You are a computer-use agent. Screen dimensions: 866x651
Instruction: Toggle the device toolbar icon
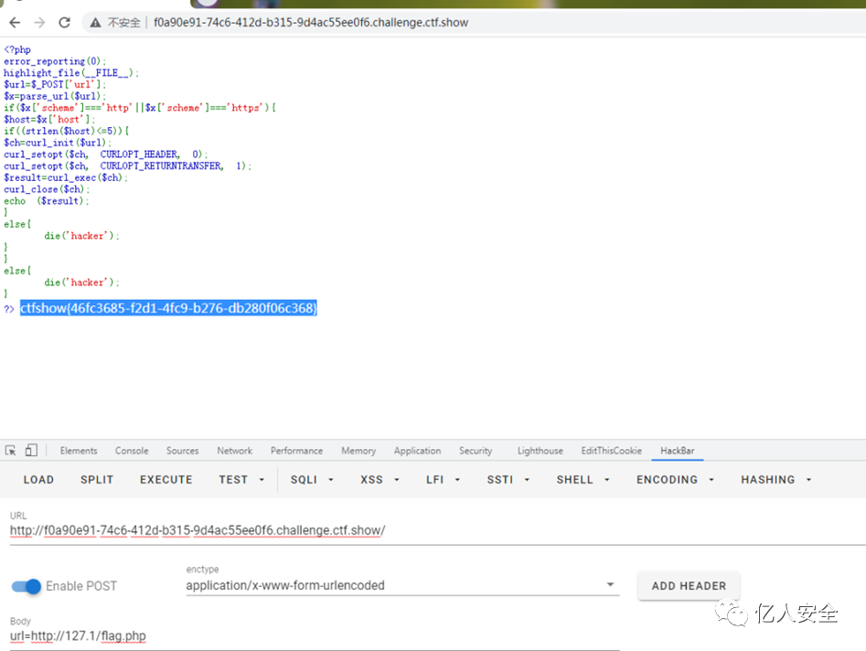(31, 451)
